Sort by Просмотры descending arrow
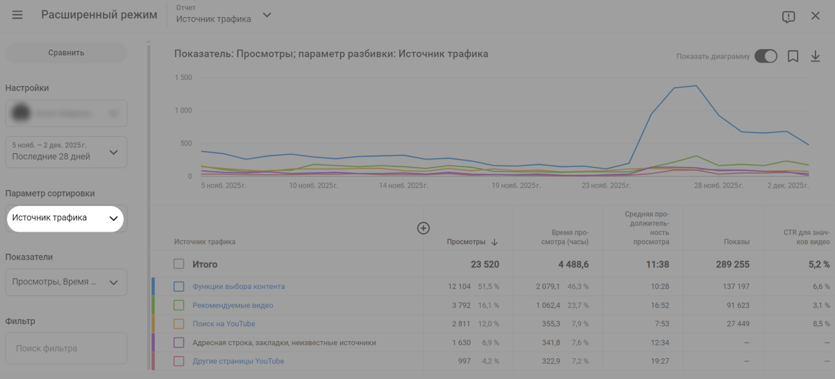This screenshot has height=379, width=835. (495, 242)
